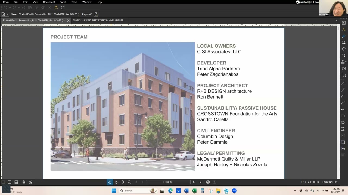Image resolution: width=348 pixels, height=195 pixels.
Task: Open the Window menu
Action: coord(87,2)
